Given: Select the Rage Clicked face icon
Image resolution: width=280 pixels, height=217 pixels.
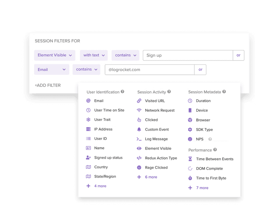Looking at the screenshot, I should pyautogui.click(x=139, y=167).
